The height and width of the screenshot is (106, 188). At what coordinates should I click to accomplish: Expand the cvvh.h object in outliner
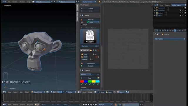tap(154, 13)
